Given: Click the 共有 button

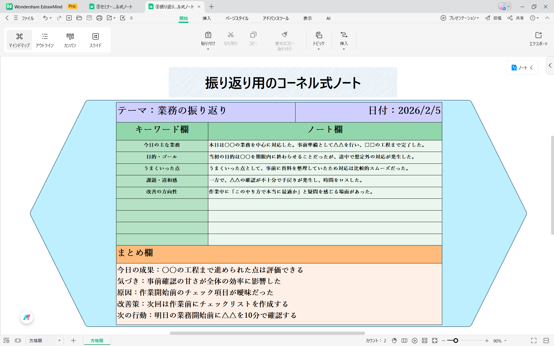Looking at the screenshot, I should pos(516,18).
